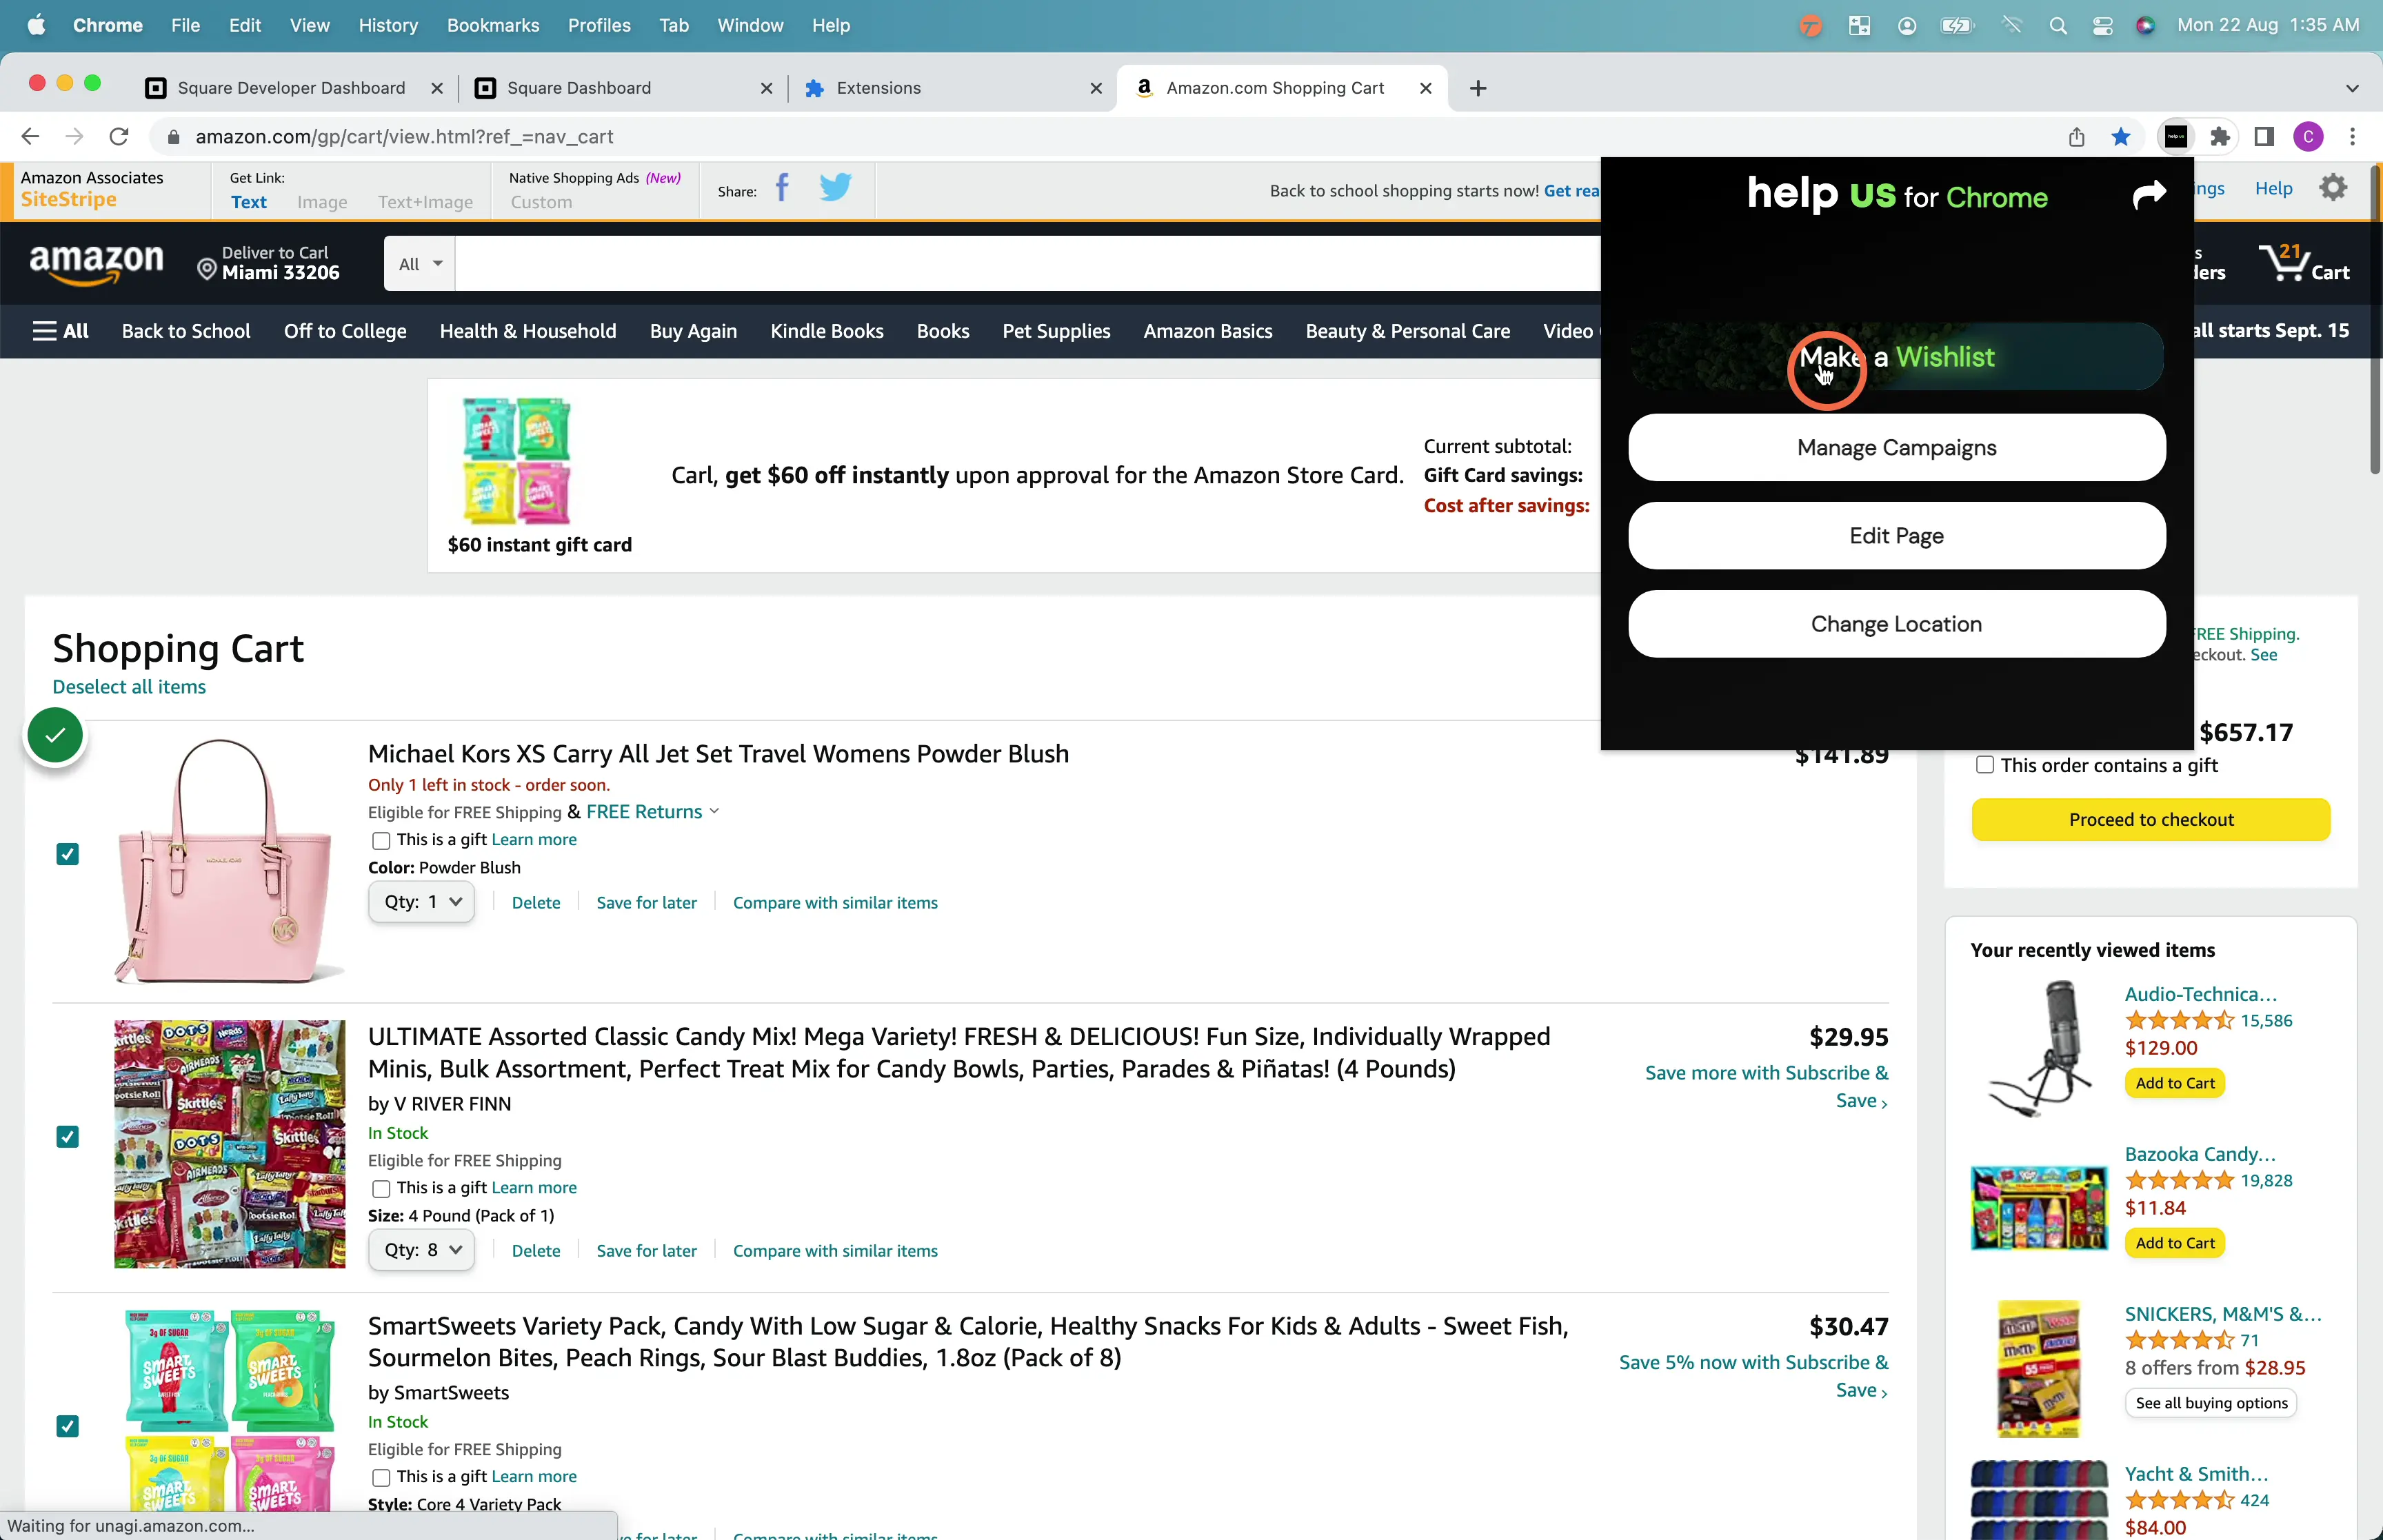The image size is (2383, 1540).
Task: Click the bookmark star icon
Action: pos(2120,137)
